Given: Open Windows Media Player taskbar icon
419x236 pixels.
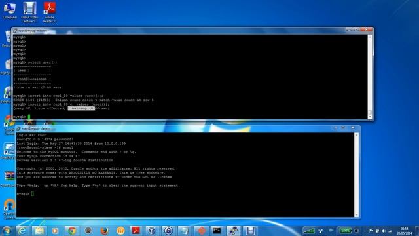Looking at the screenshot, I should tap(55, 231).
